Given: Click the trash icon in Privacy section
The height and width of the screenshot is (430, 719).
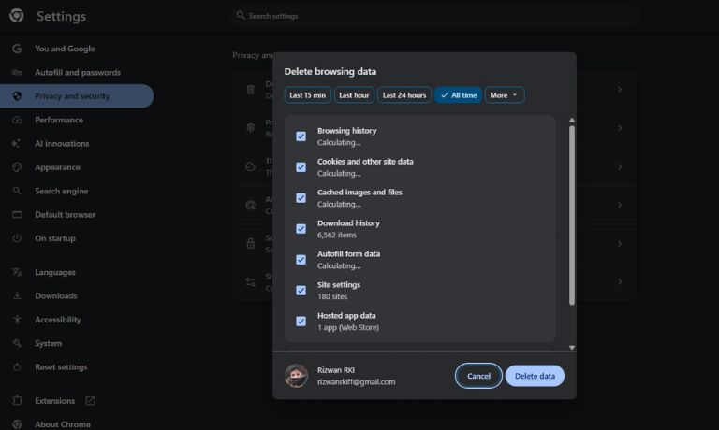Looking at the screenshot, I should (x=250, y=90).
